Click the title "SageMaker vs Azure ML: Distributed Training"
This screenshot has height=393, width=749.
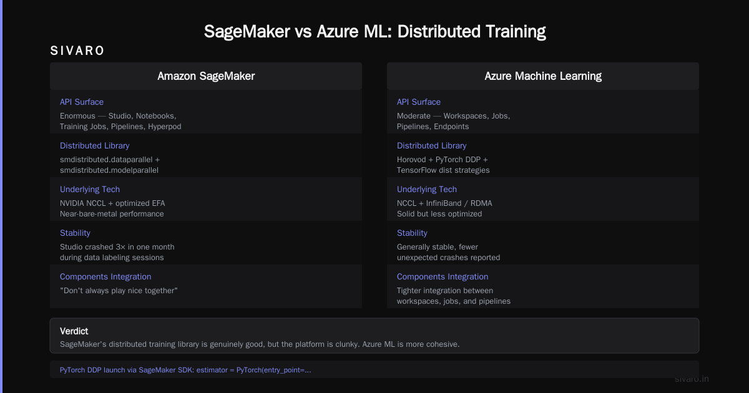point(374,32)
